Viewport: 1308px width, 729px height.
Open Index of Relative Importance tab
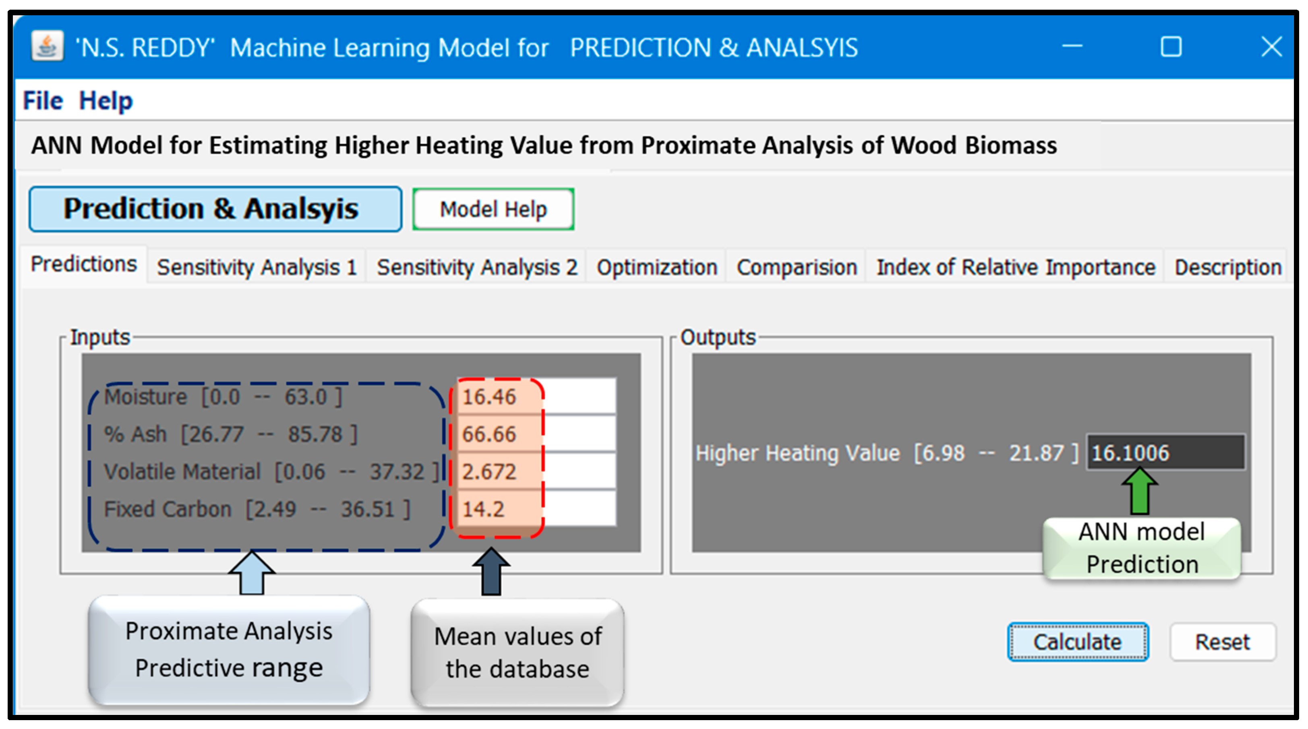[x=1016, y=267]
